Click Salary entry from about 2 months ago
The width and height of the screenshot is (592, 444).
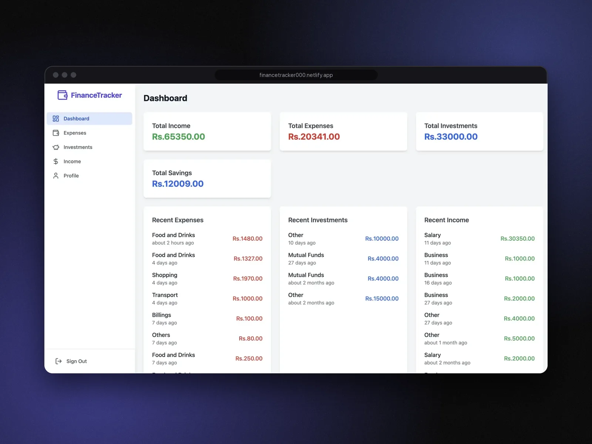[x=480, y=359]
